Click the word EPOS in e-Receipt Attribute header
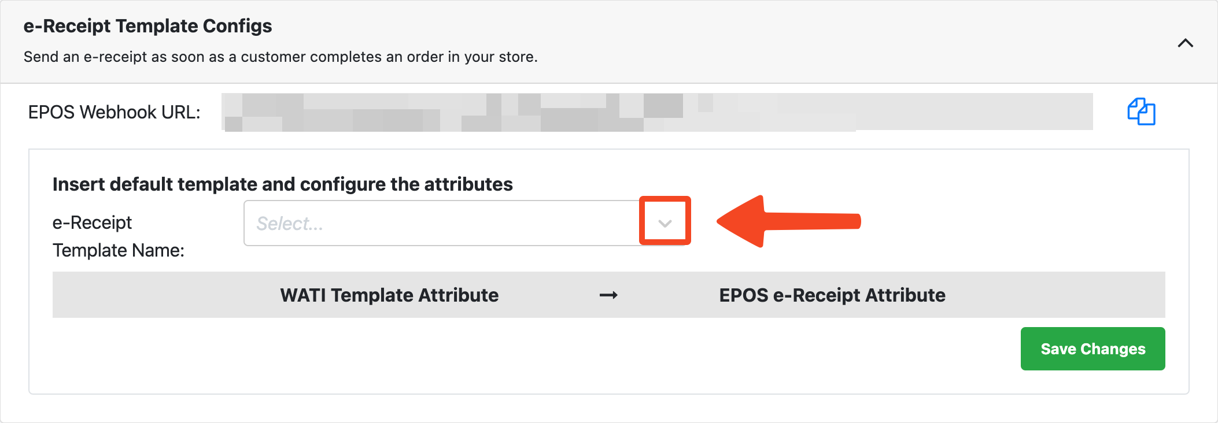This screenshot has width=1218, height=423. coord(743,295)
